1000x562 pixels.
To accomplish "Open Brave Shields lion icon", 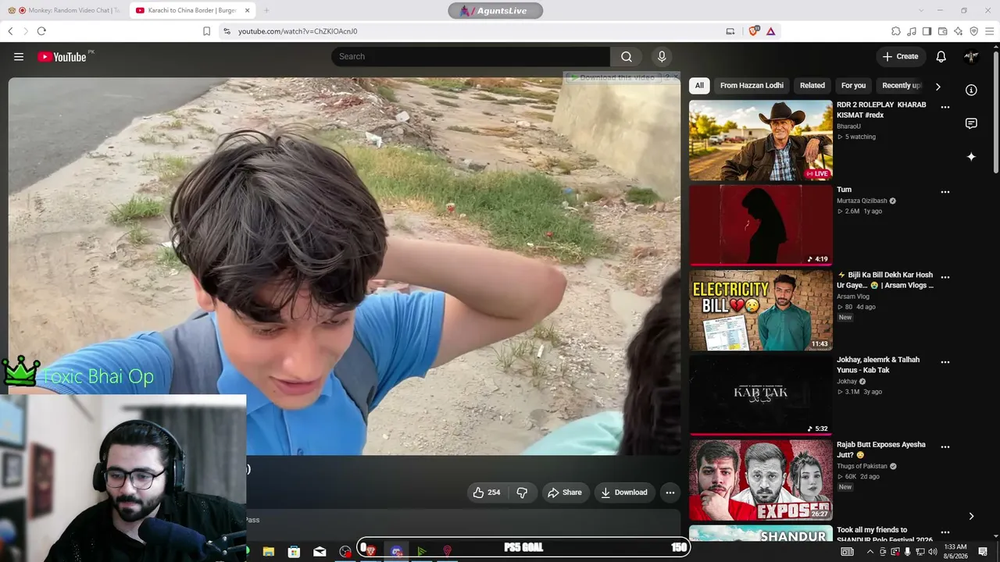I will (753, 31).
